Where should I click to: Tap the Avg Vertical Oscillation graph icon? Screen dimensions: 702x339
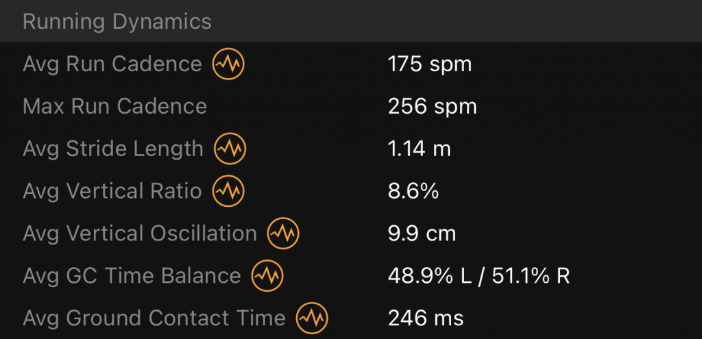coord(283,233)
